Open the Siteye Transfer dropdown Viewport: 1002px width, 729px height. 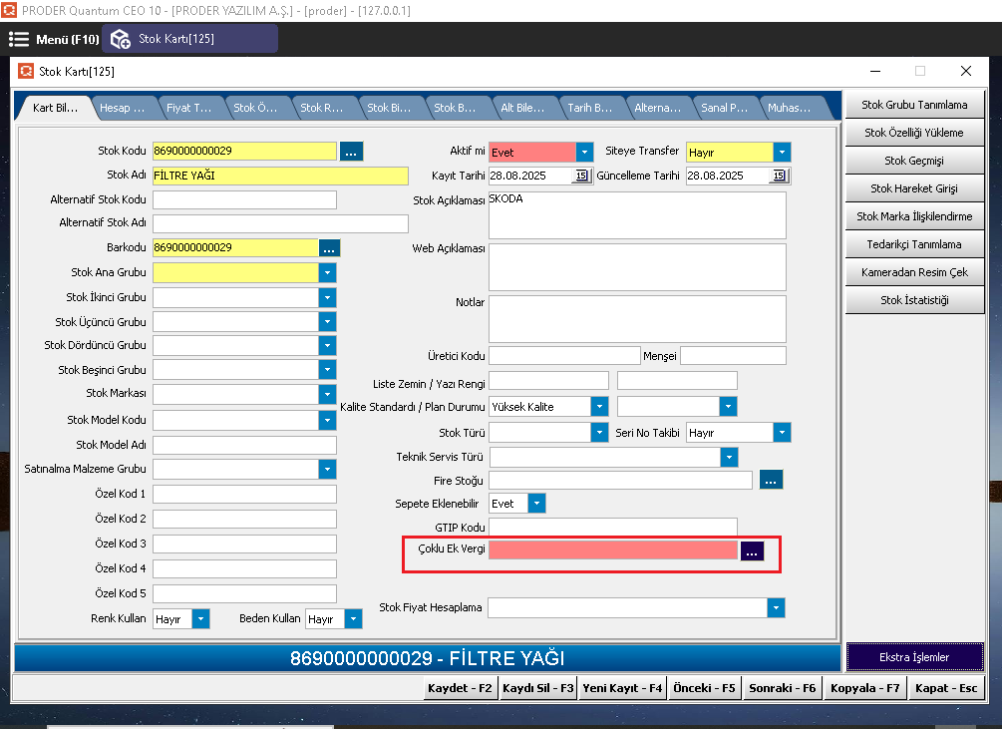[x=783, y=152]
